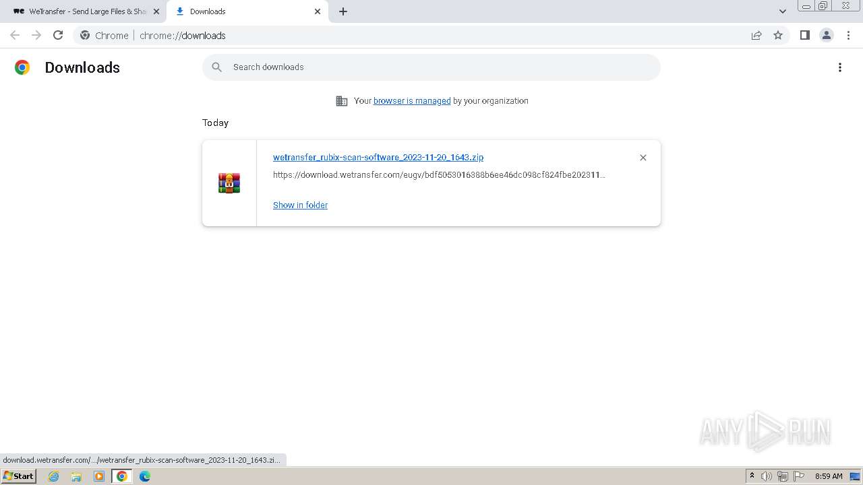Open the Chrome profile avatar
The height and width of the screenshot is (485, 863).
[x=827, y=35]
